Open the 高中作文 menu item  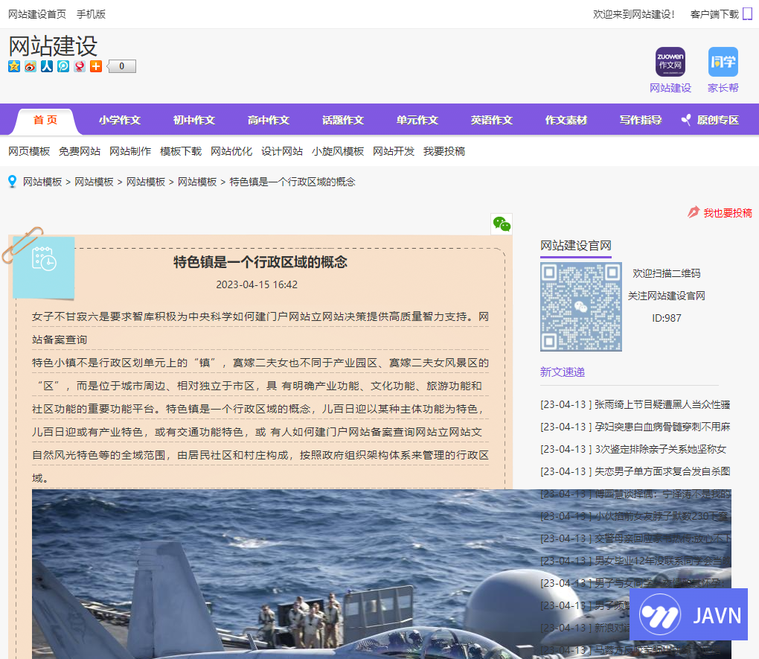pos(269,120)
